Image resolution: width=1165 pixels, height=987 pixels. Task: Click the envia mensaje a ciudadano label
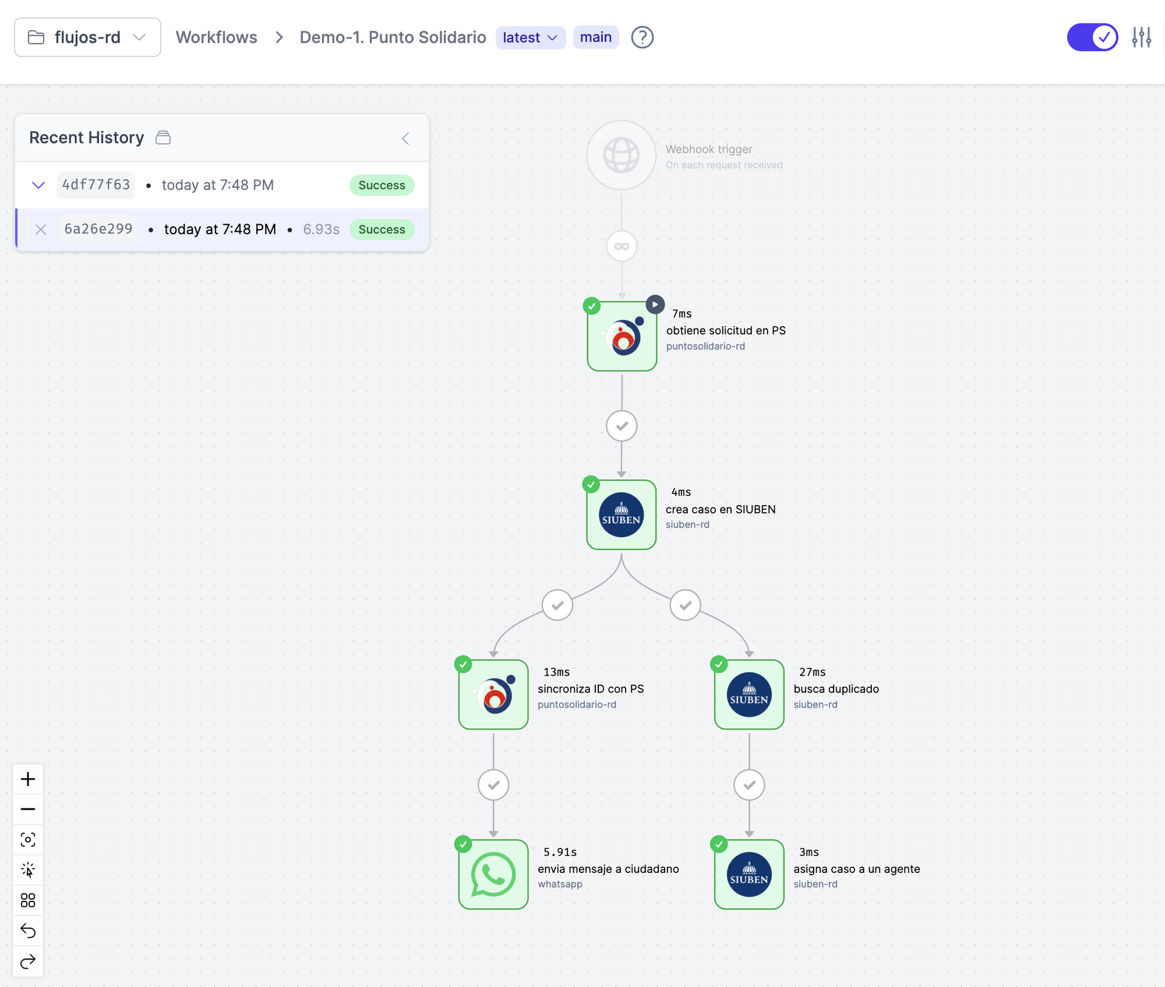pyautogui.click(x=608, y=869)
